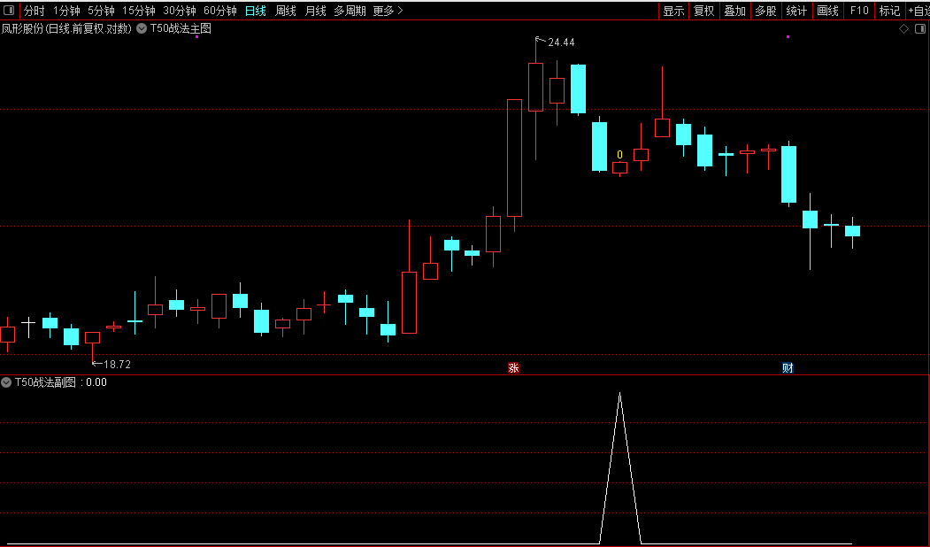Select the 日线 daily period tab
The width and height of the screenshot is (930, 547).
pyautogui.click(x=256, y=11)
